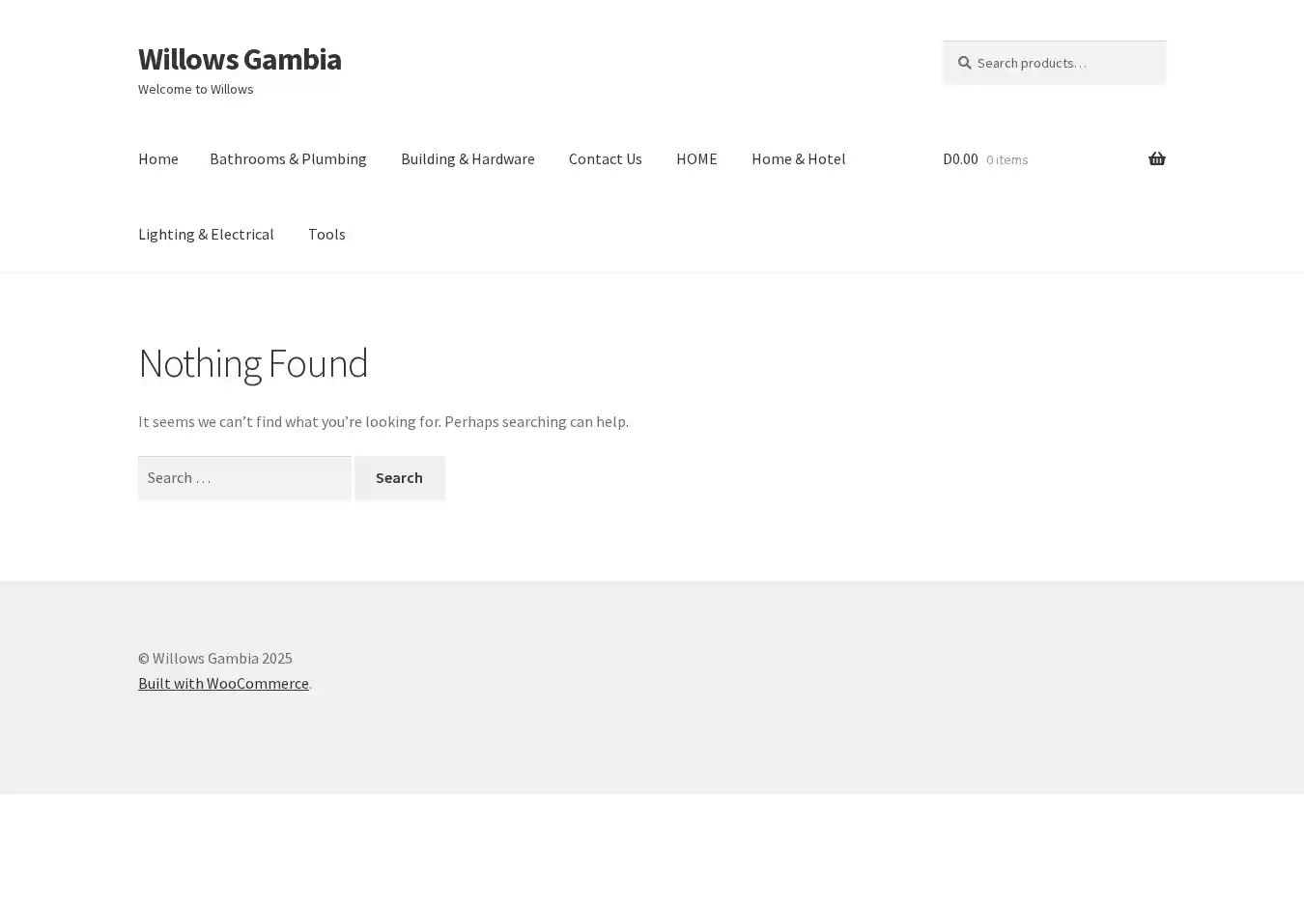Viewport: 1304px width, 908px height.
Task: Go to the Tools category
Action: pos(326,234)
